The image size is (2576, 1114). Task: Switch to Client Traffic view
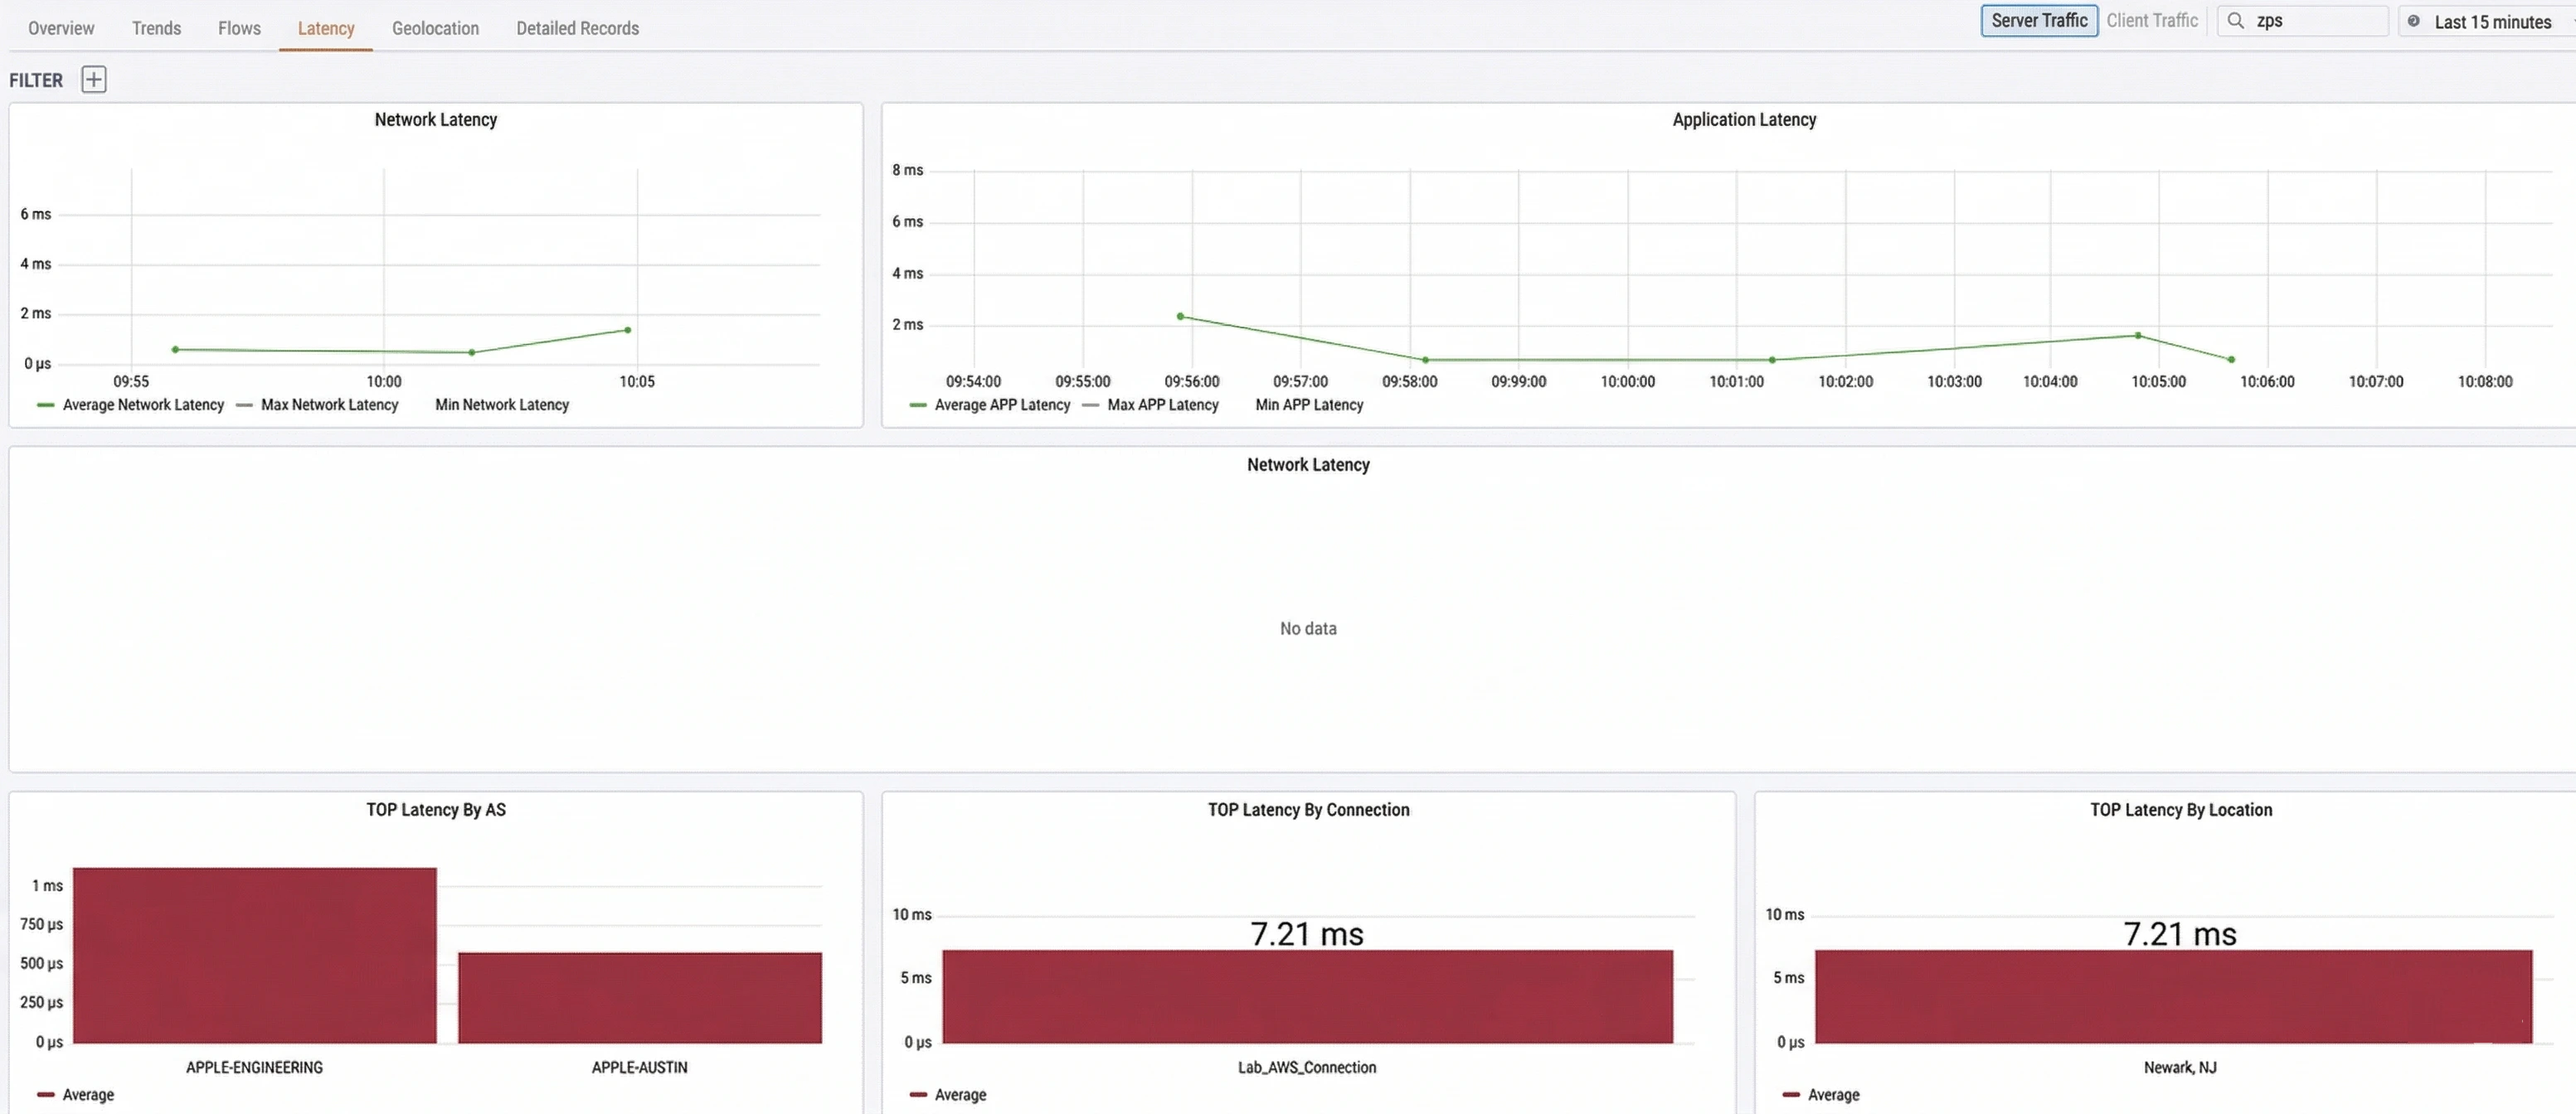click(2152, 20)
